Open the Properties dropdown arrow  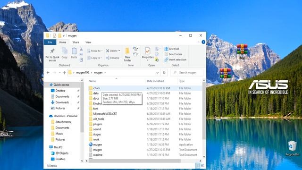[x=148, y=60]
